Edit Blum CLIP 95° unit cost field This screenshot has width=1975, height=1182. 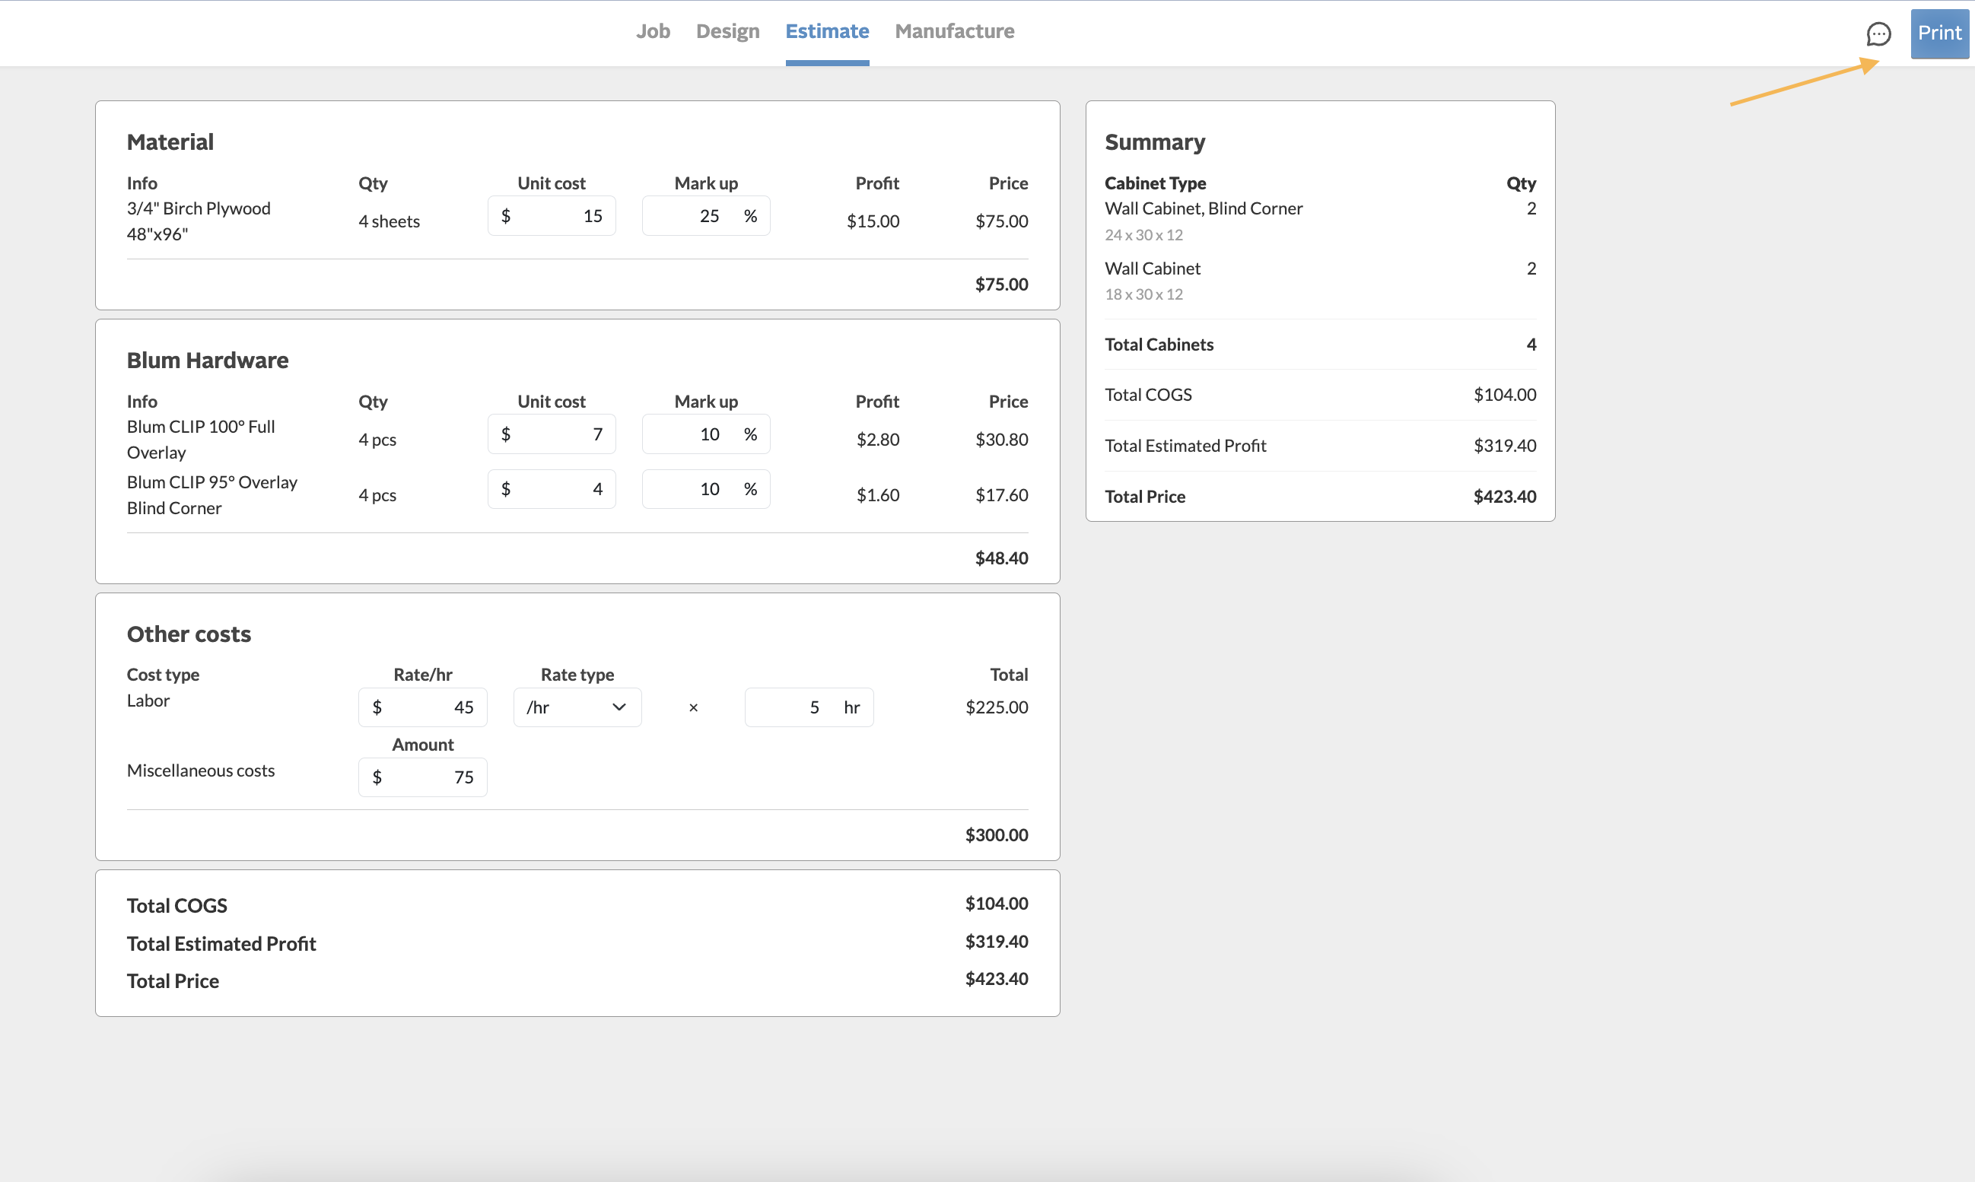click(552, 489)
